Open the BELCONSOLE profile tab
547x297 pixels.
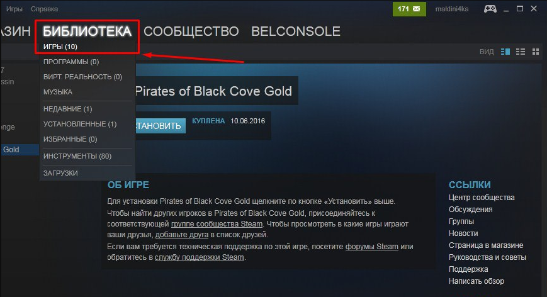click(296, 31)
